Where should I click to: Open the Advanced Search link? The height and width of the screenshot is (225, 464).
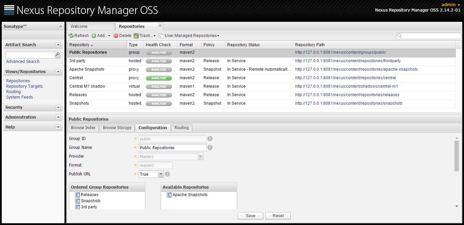pyautogui.click(x=23, y=62)
